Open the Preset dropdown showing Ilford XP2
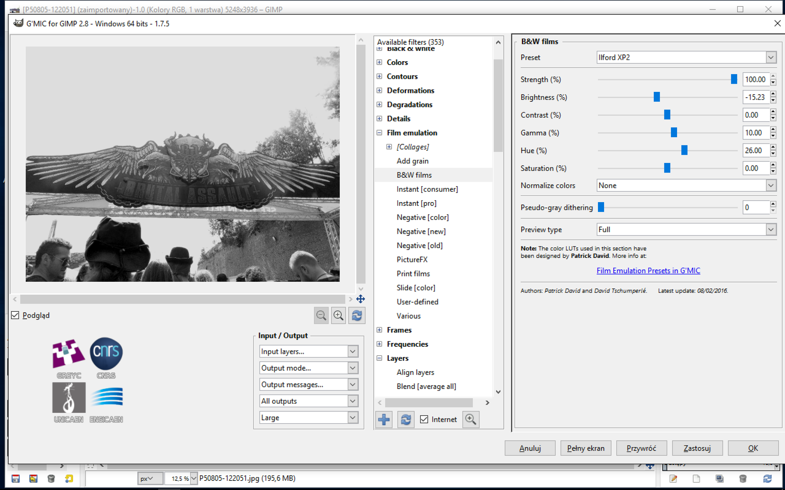The image size is (785, 490). pos(687,57)
